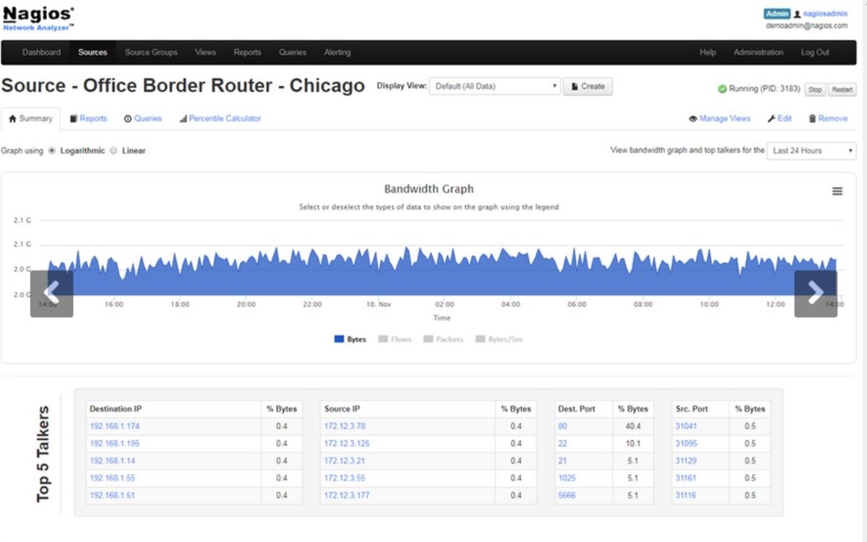
Task: Open destination IP 192.168.1.195
Action: [115, 444]
